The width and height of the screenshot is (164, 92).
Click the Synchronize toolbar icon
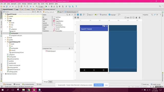pos(7,6)
